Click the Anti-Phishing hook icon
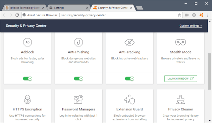This screenshot has height=123, width=212. (79, 42)
